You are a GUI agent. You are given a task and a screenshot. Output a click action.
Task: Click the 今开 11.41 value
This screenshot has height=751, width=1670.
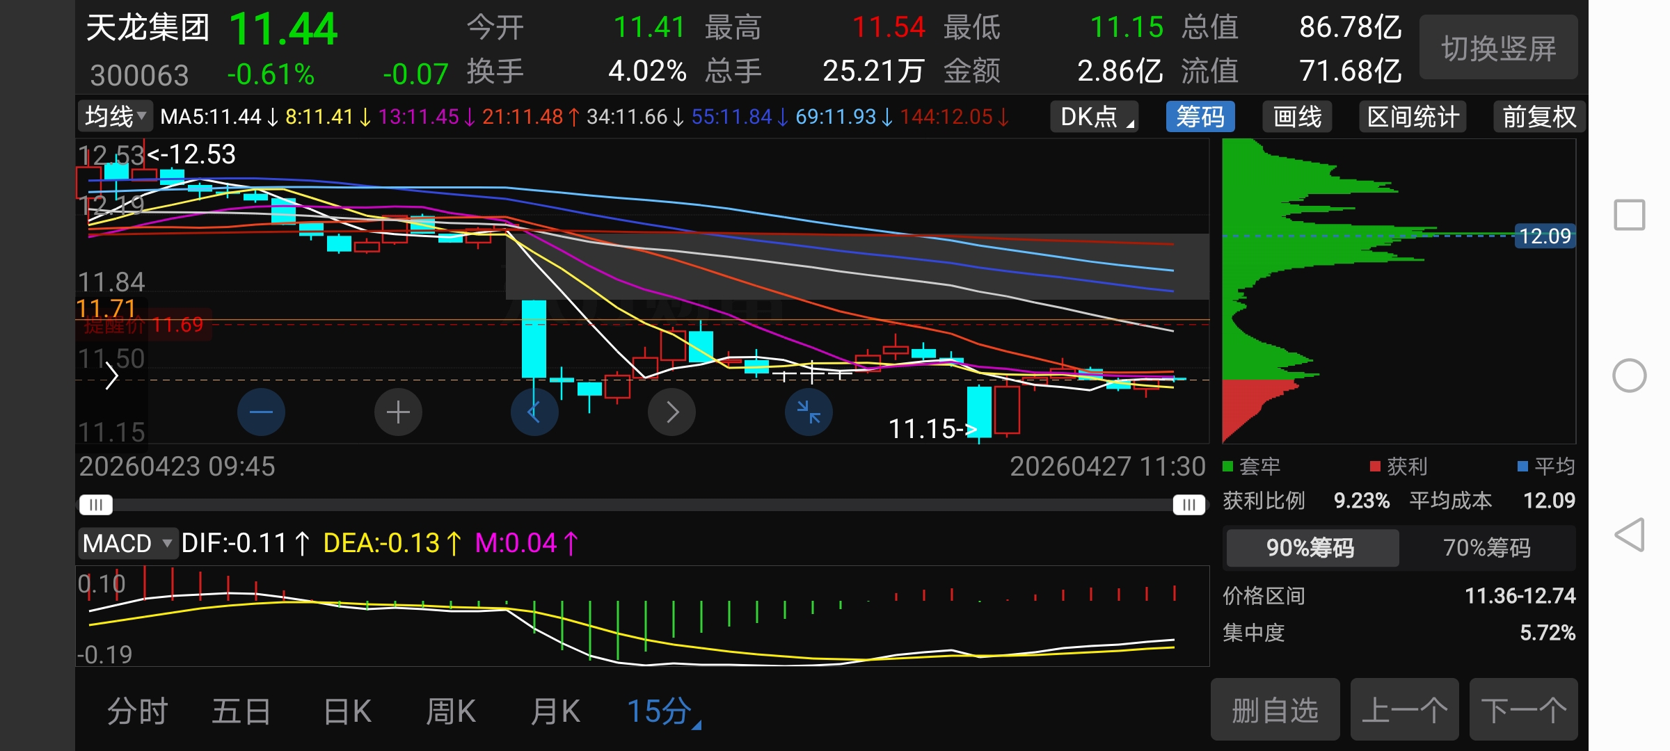click(x=649, y=28)
